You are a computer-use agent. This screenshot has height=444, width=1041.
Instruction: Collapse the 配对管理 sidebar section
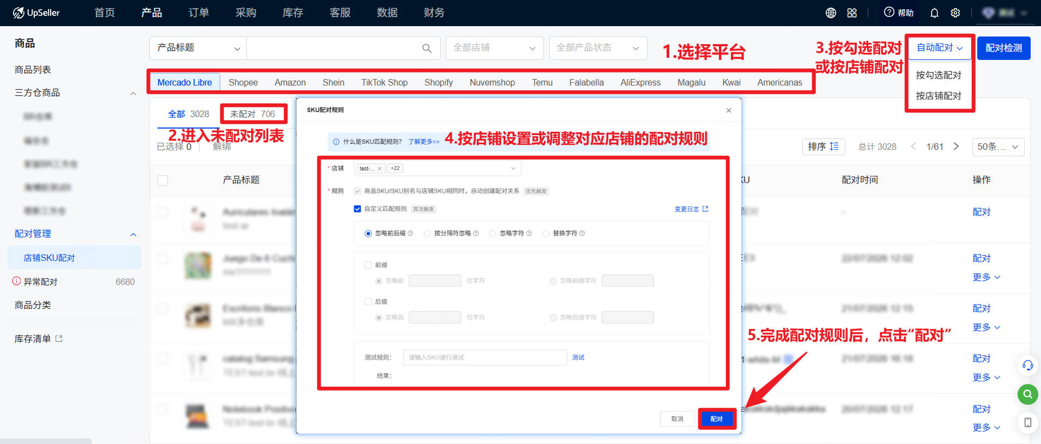click(133, 234)
